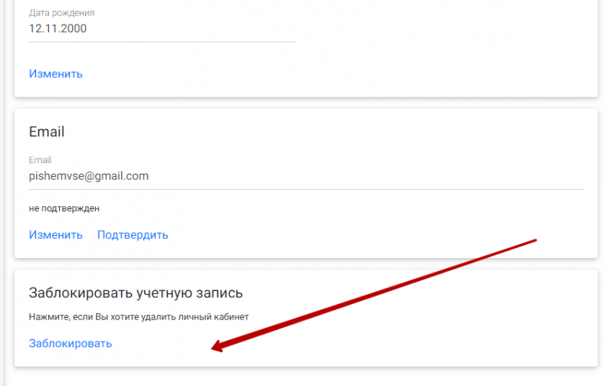Click the date of birth field 12.11.2000

click(58, 29)
